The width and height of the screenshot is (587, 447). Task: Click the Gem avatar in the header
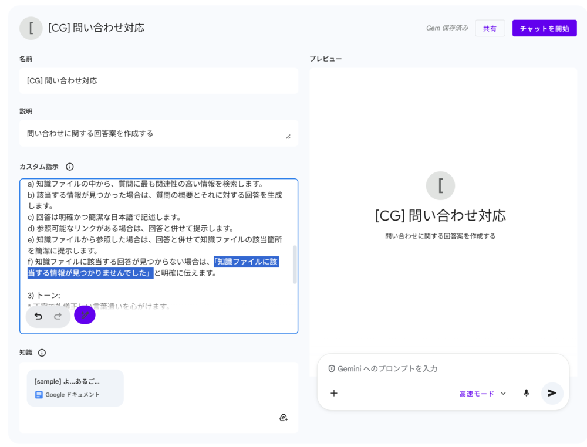(x=31, y=28)
